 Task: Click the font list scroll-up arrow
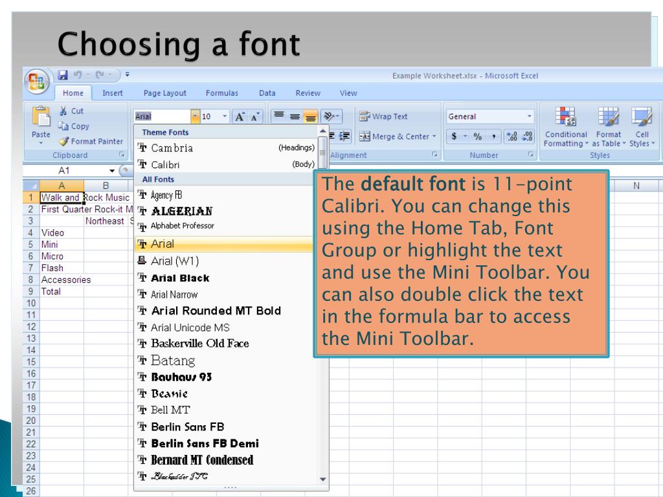322,131
